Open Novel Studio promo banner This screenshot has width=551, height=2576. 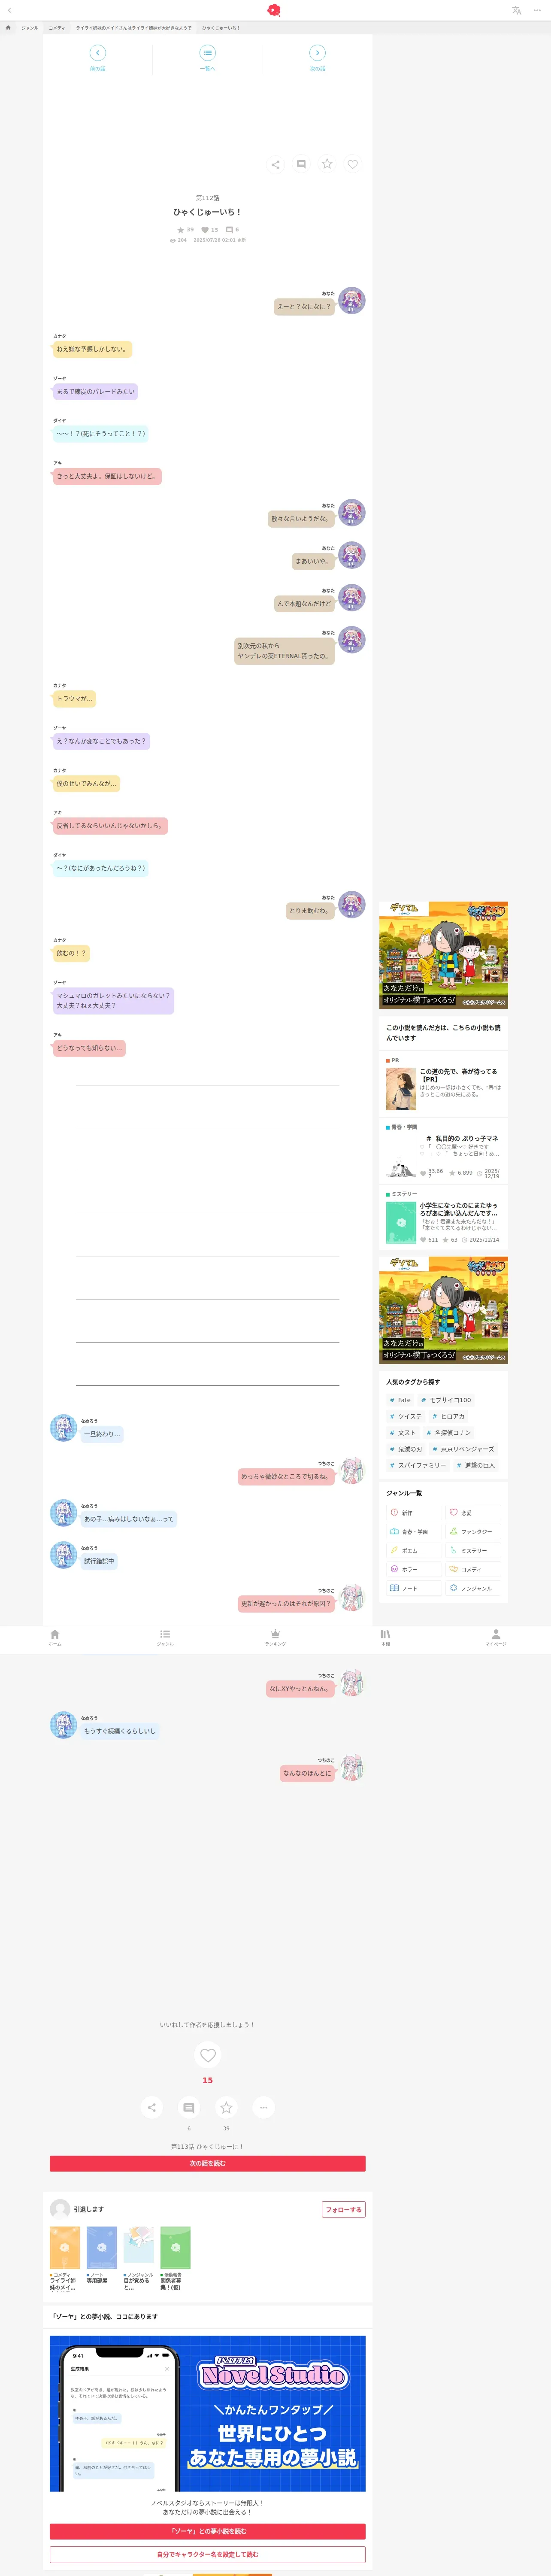pyautogui.click(x=208, y=2413)
